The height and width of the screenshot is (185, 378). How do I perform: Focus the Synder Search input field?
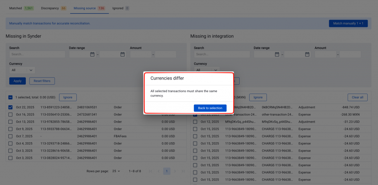tap(37, 55)
